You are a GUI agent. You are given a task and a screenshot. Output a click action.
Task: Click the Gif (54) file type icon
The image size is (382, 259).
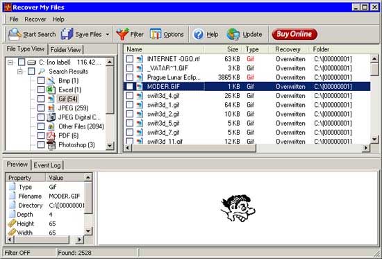[x=51, y=99]
